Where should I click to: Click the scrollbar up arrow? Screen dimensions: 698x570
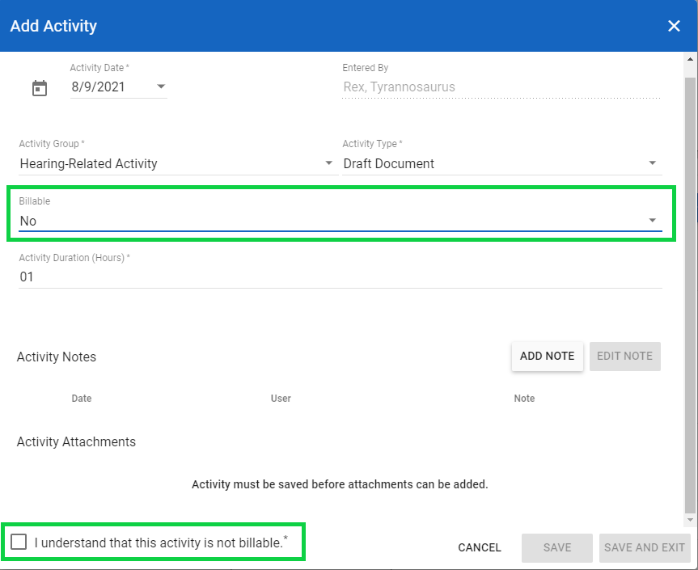click(692, 57)
